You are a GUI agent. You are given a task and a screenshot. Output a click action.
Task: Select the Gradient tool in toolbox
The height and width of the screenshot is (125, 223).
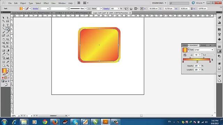click(8, 50)
